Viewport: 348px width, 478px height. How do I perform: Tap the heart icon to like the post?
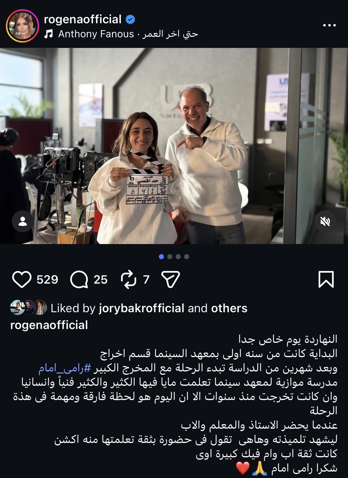[x=22, y=280]
